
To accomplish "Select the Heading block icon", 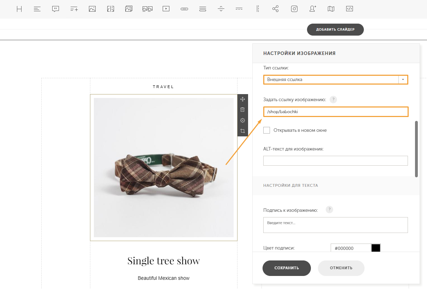I will tap(19, 9).
